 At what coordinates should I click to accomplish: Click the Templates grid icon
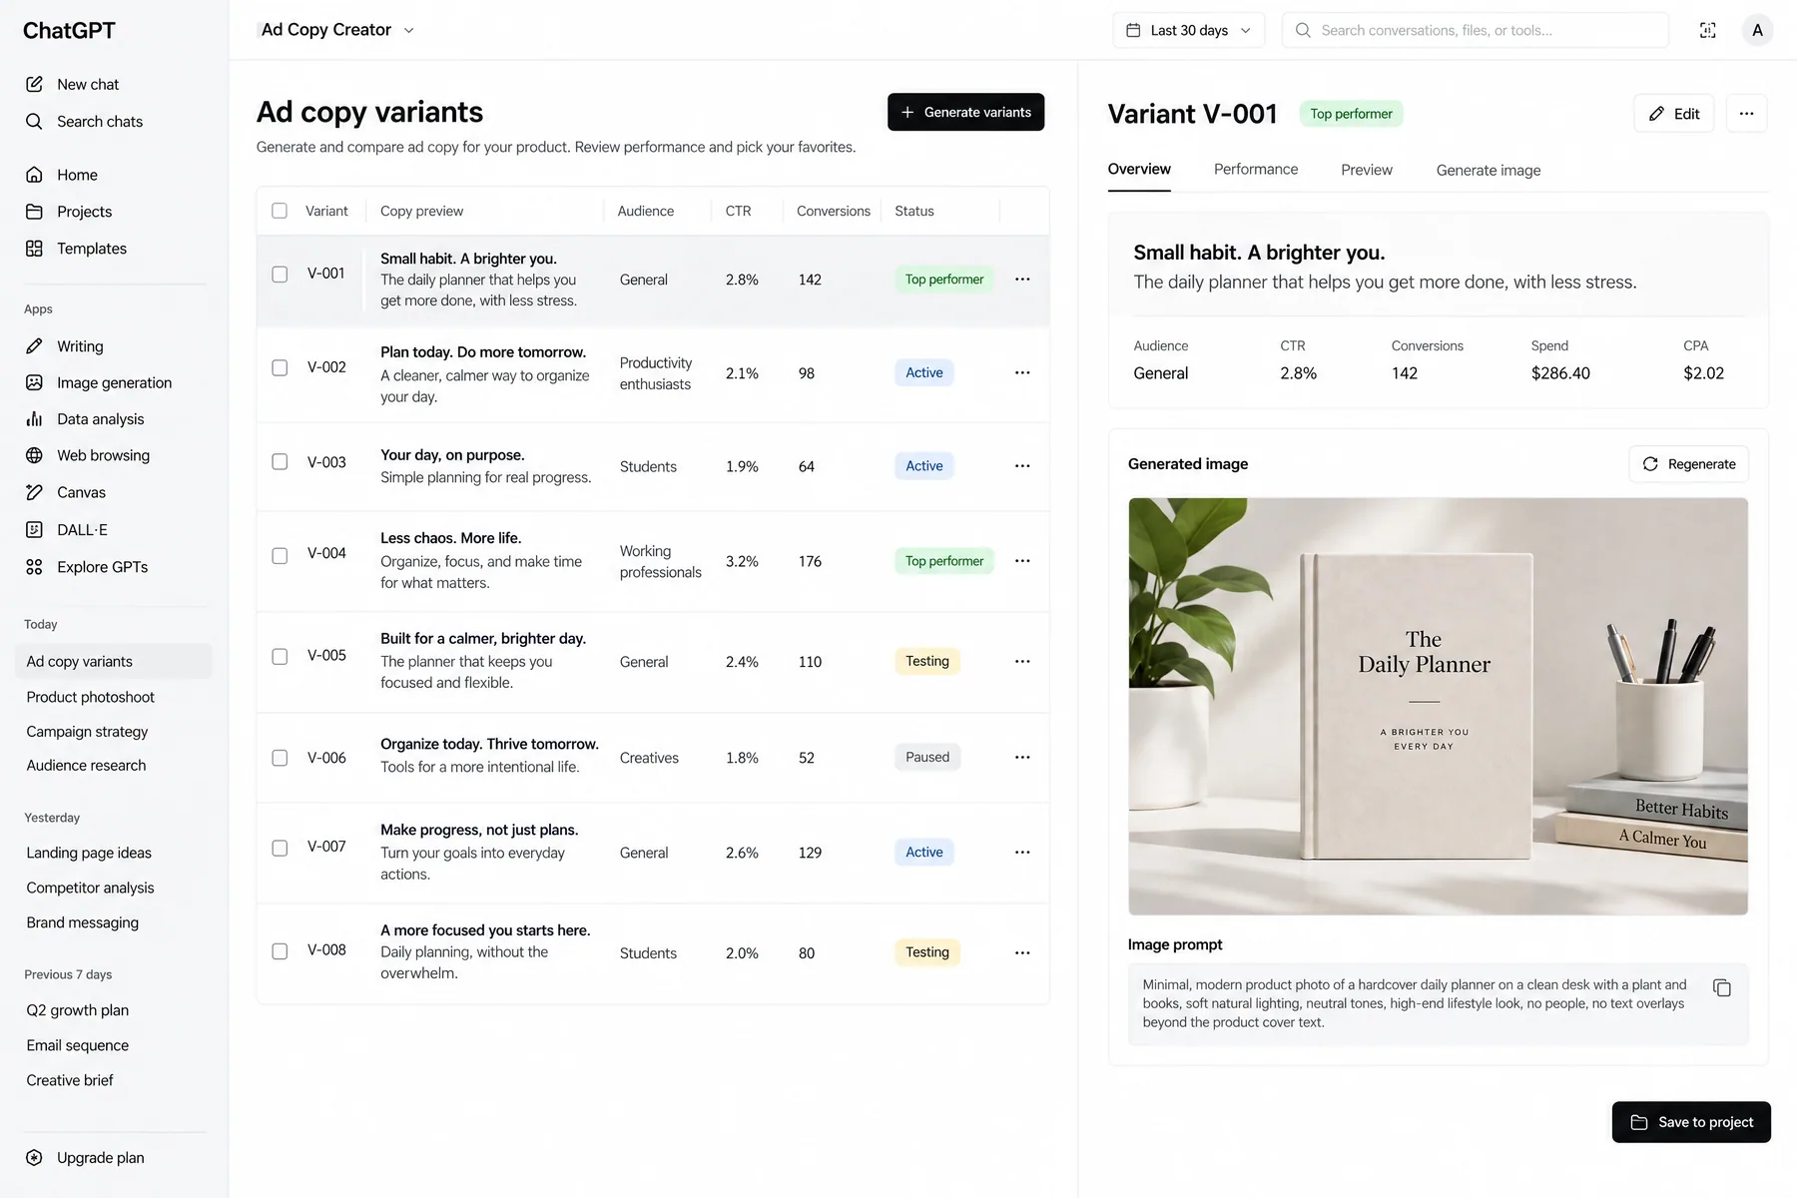pyautogui.click(x=34, y=249)
